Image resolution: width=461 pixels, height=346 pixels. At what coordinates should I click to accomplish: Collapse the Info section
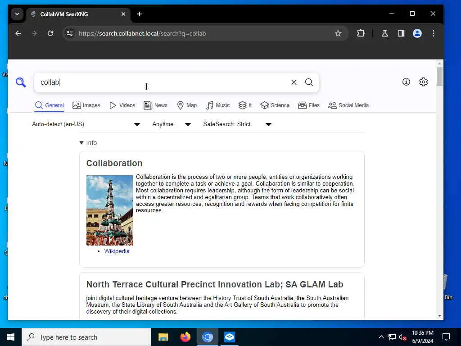(x=88, y=143)
